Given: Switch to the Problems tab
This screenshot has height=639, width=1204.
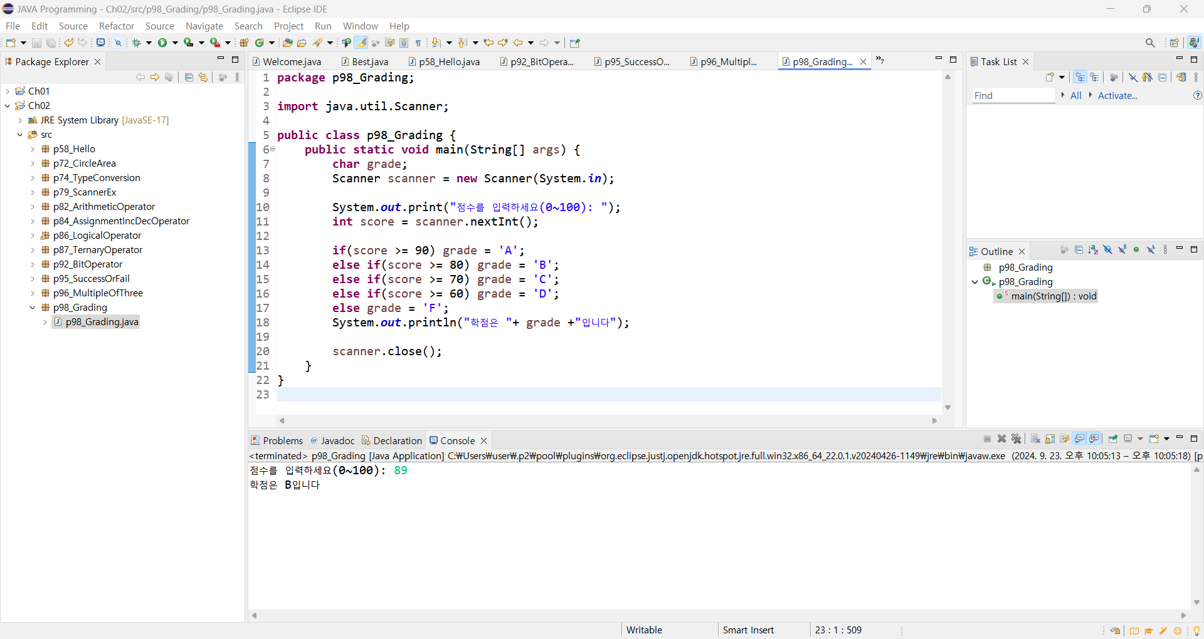Looking at the screenshot, I should (277, 440).
